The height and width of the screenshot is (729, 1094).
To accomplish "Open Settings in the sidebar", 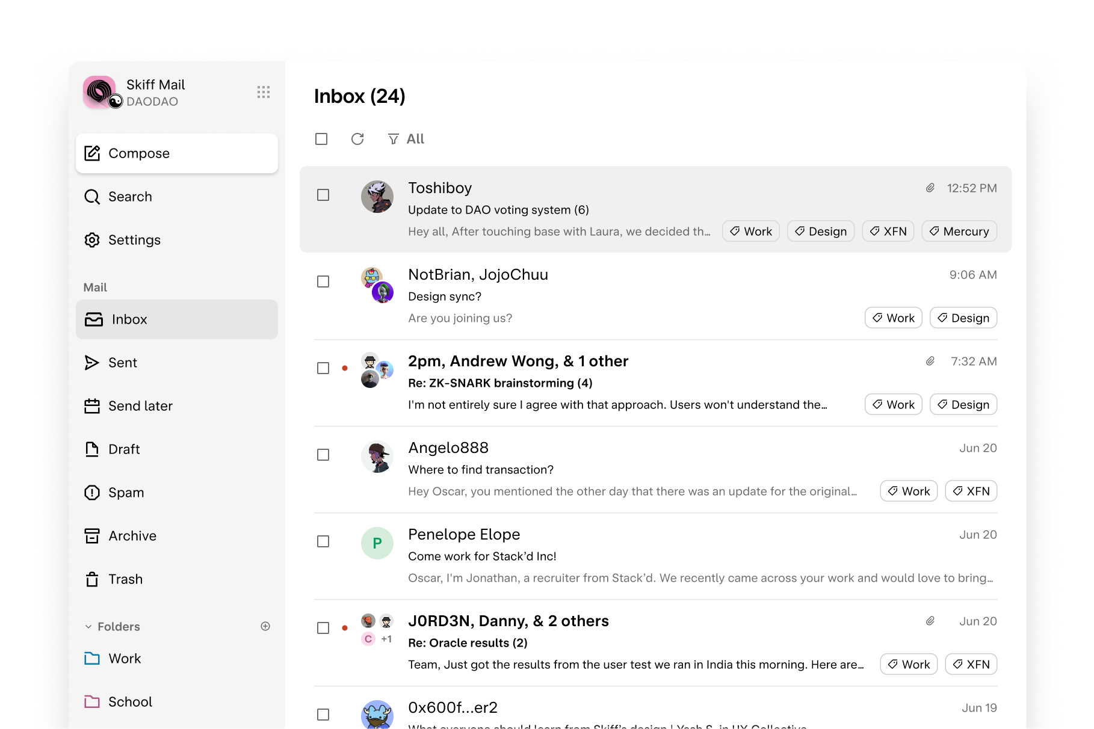I will pos(177,240).
